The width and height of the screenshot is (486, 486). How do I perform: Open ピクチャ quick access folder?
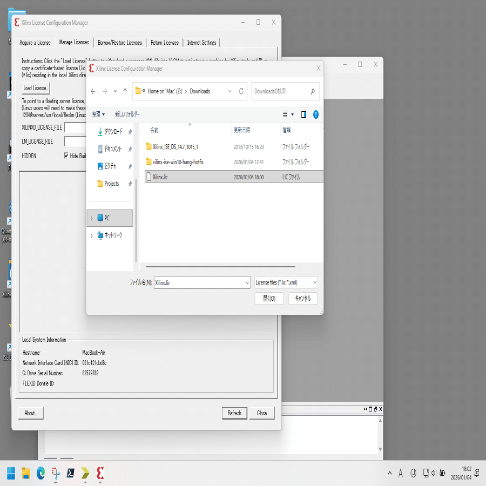point(107,166)
